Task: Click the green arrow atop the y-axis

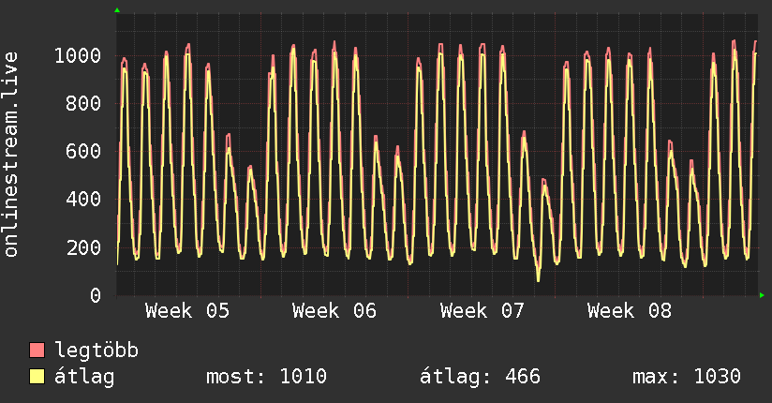Action: [x=117, y=10]
